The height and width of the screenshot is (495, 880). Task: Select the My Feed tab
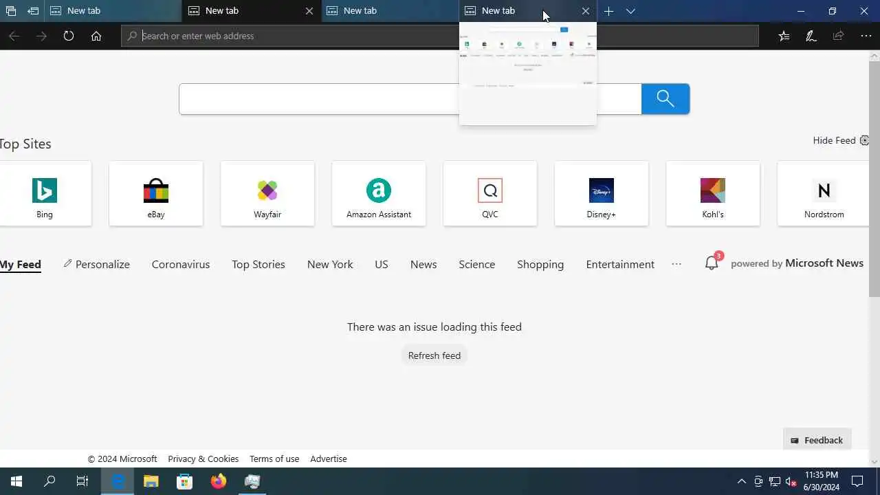point(21,265)
